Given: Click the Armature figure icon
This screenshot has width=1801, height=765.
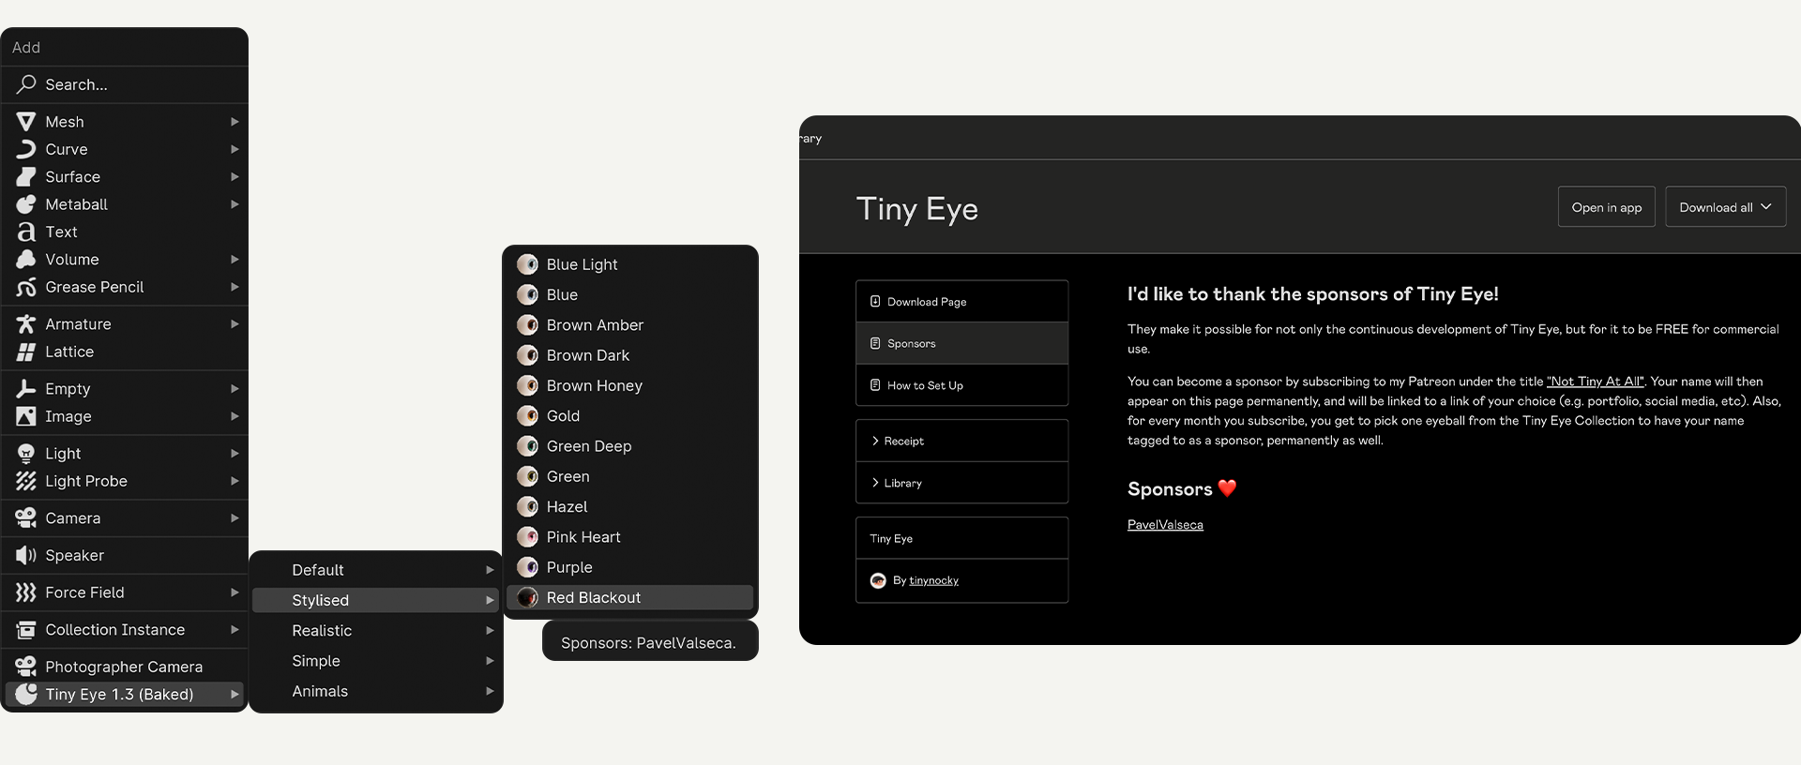Looking at the screenshot, I should click(26, 324).
